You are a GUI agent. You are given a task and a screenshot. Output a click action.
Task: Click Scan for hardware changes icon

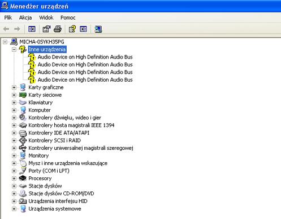[x=98, y=29]
